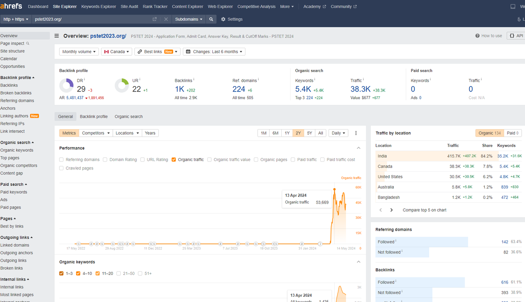This screenshot has height=302, width=525.
Task: Click the search magnifier button
Action: click(211, 19)
